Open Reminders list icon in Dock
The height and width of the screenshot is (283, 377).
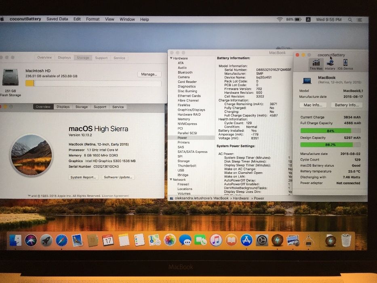[x=139, y=240]
